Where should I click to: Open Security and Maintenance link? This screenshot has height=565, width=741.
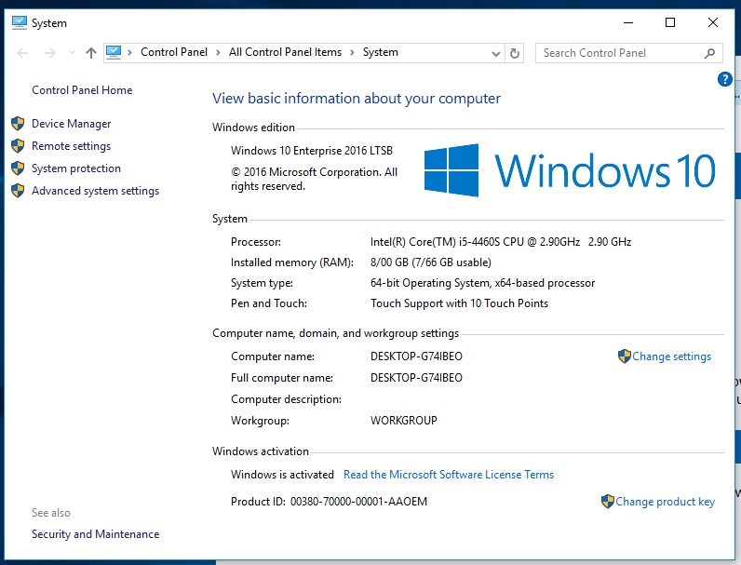[96, 534]
